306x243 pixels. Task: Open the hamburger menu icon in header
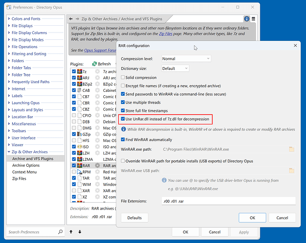[253, 19]
